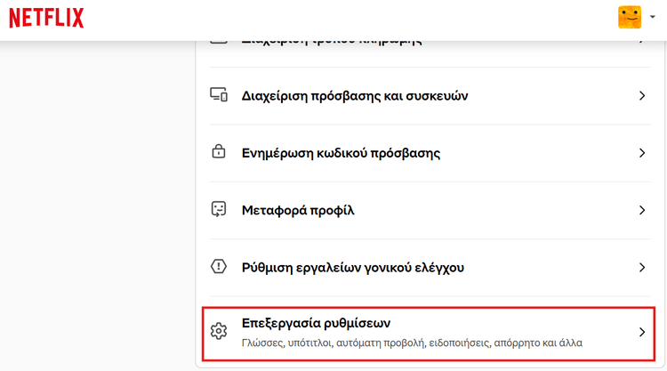Go to Ρύθμιση εργαλείων γονικού ελέγχου

(352, 268)
